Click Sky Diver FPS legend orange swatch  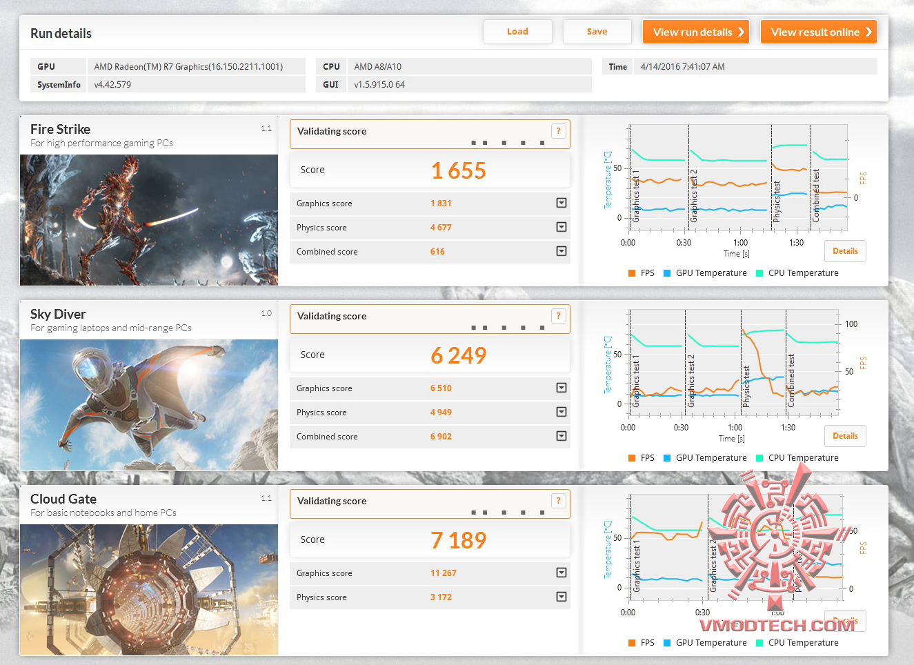pyautogui.click(x=632, y=458)
